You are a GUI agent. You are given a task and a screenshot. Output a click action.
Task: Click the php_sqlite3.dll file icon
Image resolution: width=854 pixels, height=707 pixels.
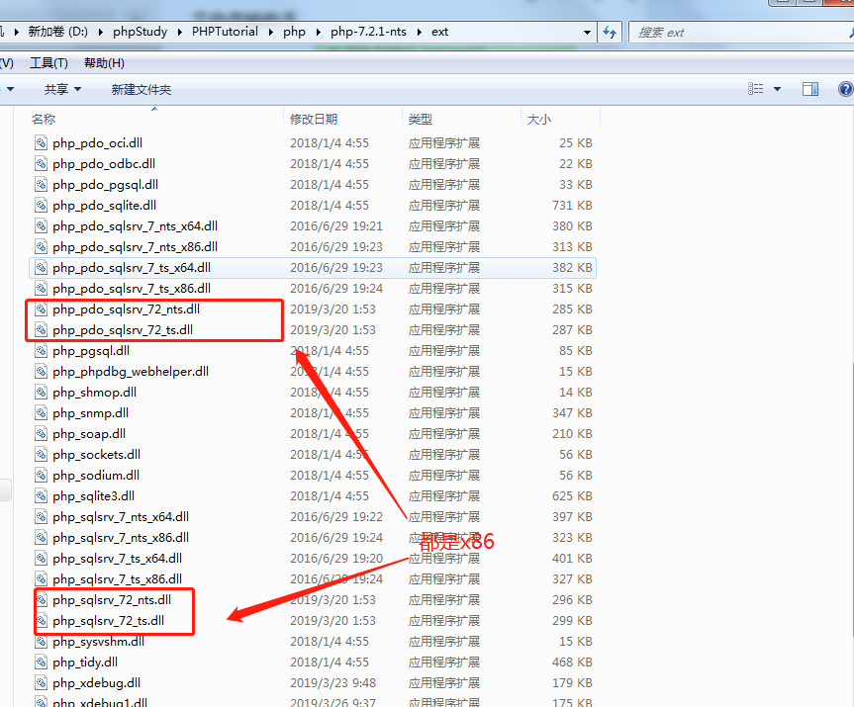41,495
